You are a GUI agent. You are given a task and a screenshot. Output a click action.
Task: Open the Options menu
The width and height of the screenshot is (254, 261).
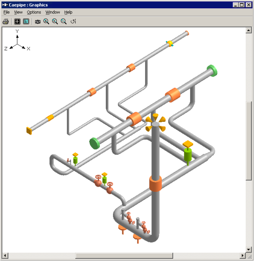pyautogui.click(x=34, y=12)
